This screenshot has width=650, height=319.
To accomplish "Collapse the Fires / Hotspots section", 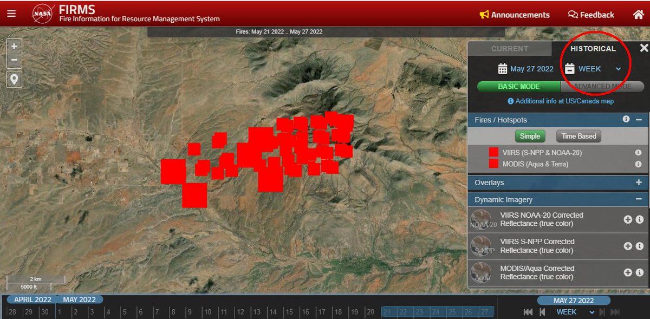I will pyautogui.click(x=639, y=120).
